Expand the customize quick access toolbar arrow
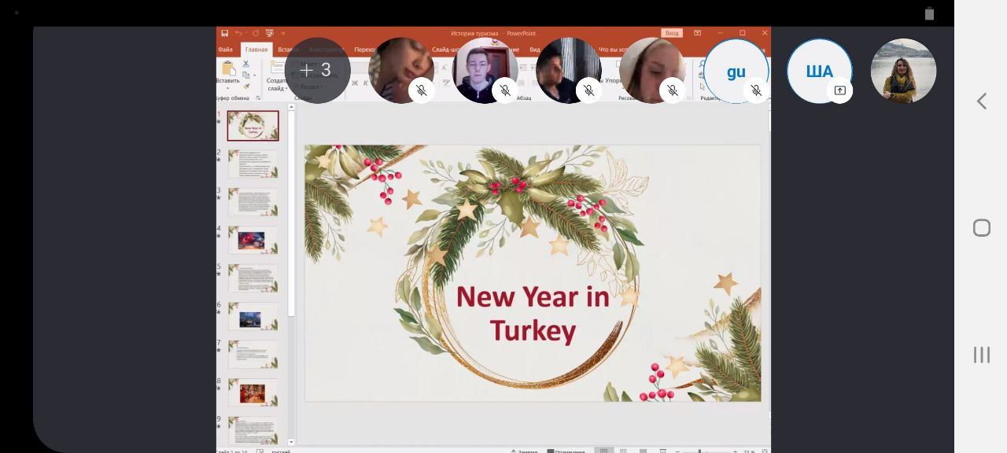The image size is (1007, 453). (x=283, y=33)
